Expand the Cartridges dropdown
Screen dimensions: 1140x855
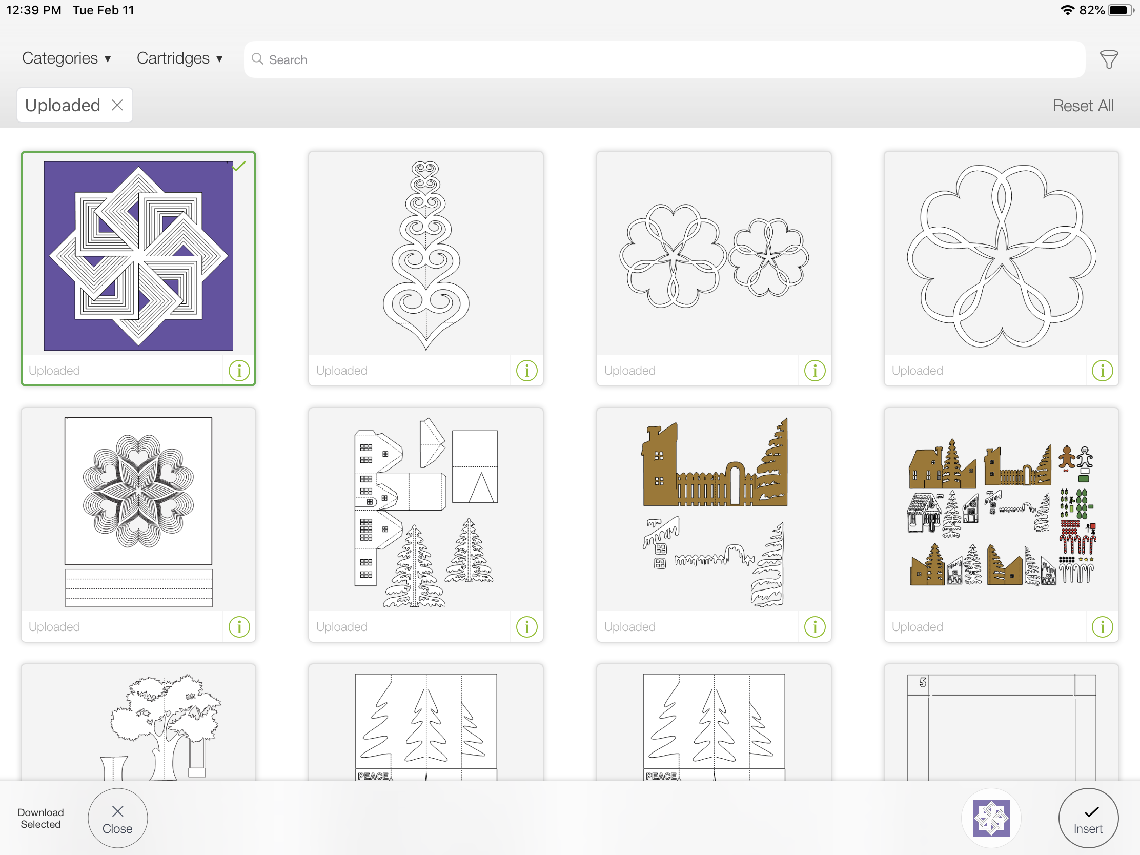click(179, 58)
